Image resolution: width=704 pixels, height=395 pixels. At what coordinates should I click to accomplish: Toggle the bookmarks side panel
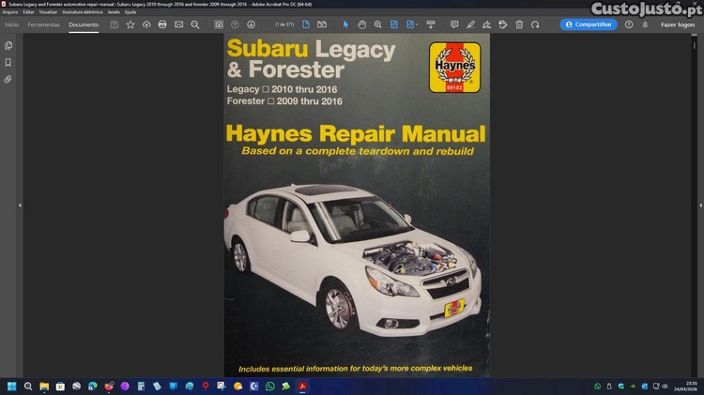point(8,63)
